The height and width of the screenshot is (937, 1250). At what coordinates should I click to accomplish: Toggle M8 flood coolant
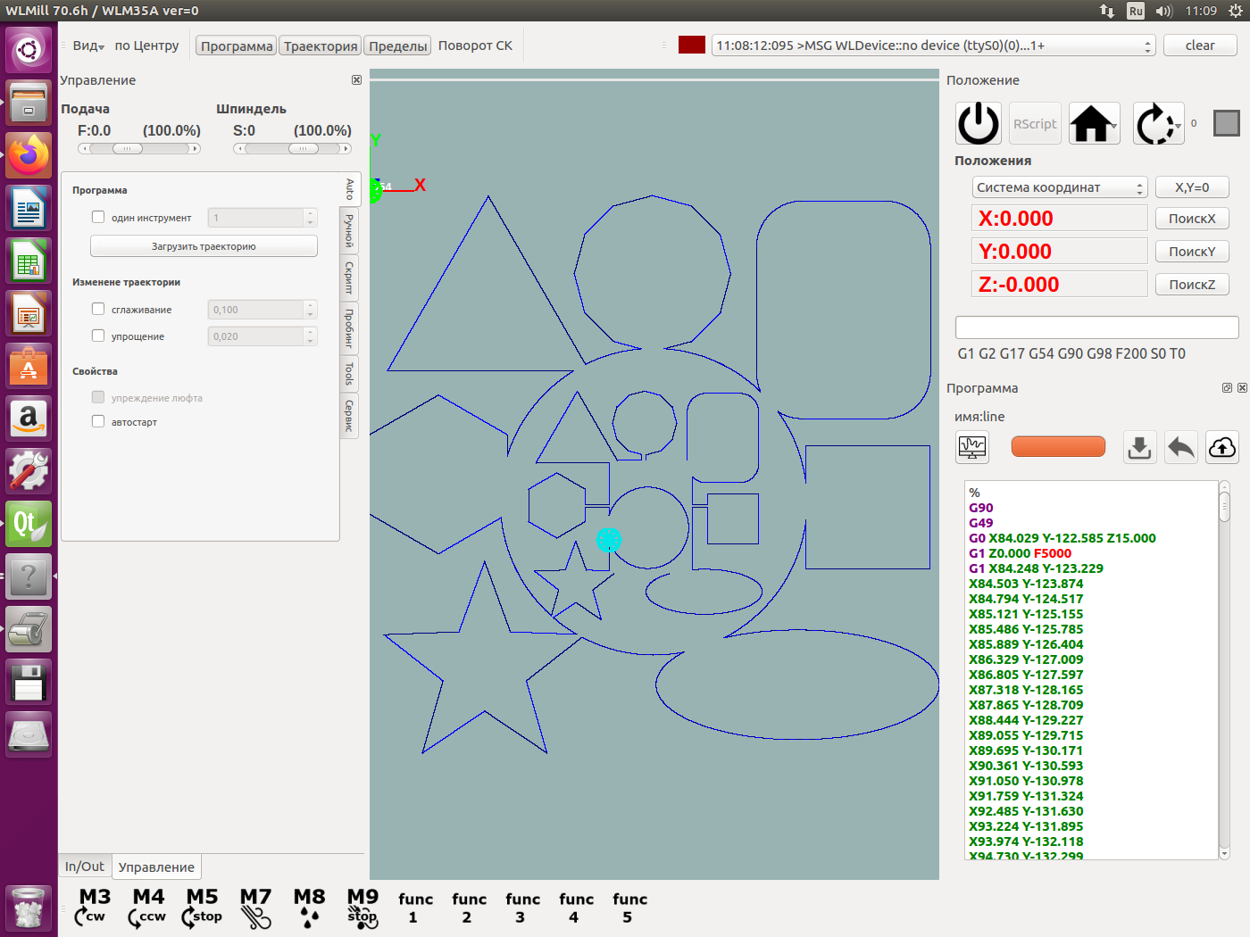pyautogui.click(x=309, y=907)
